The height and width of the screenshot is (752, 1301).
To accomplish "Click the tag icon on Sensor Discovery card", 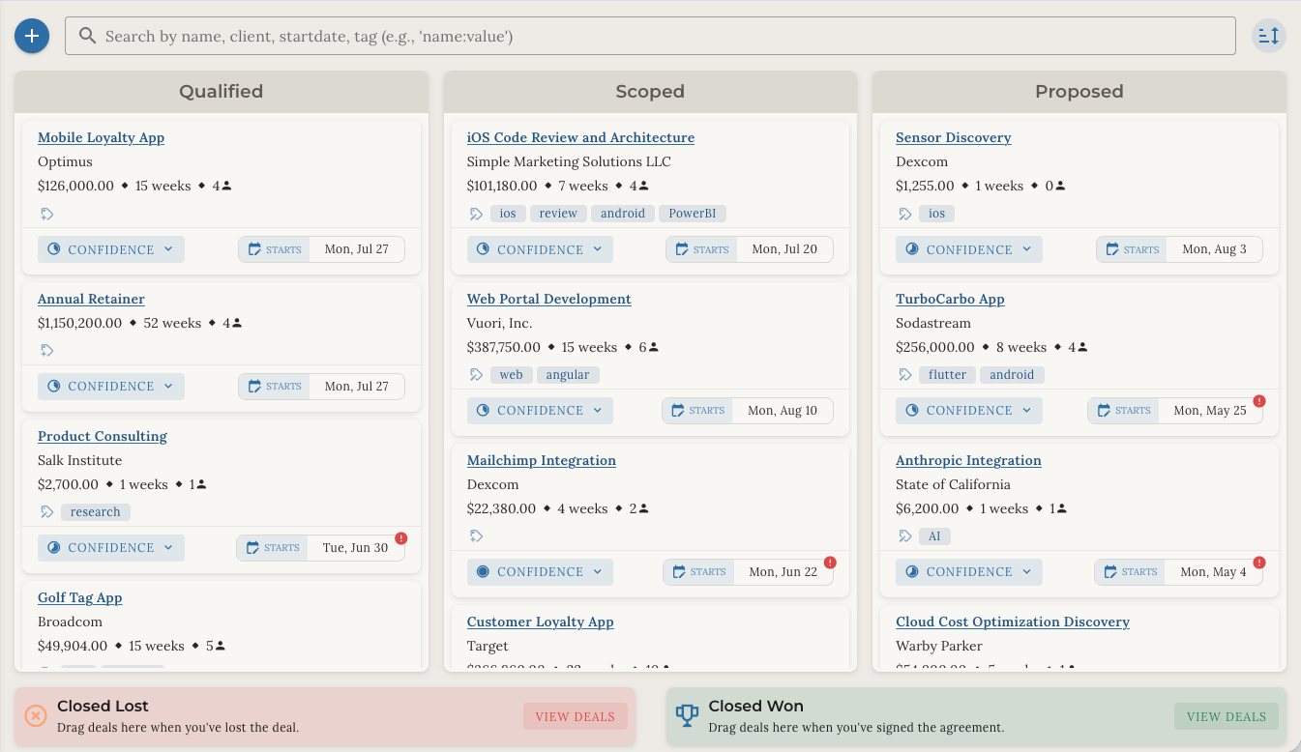I will click(905, 214).
